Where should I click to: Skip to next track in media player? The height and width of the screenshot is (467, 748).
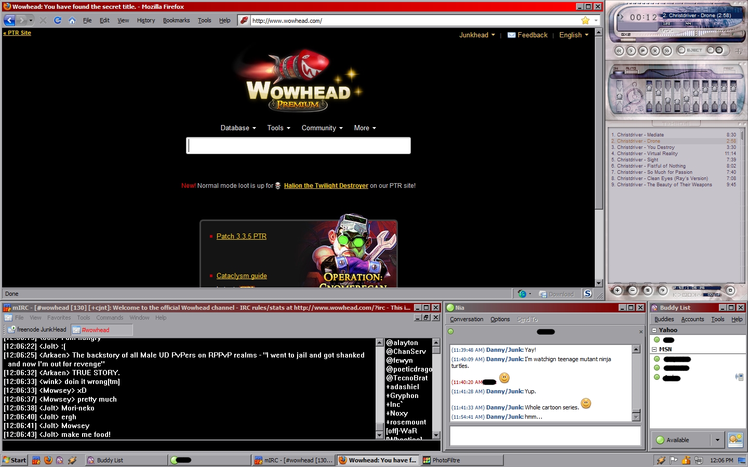coord(667,50)
